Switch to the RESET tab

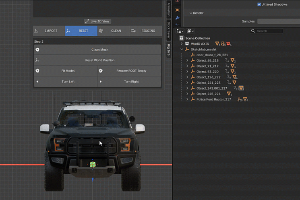click(81, 31)
